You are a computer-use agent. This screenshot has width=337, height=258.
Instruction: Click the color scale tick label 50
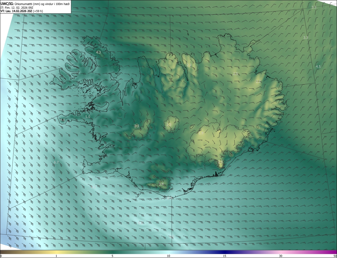coord(335,256)
